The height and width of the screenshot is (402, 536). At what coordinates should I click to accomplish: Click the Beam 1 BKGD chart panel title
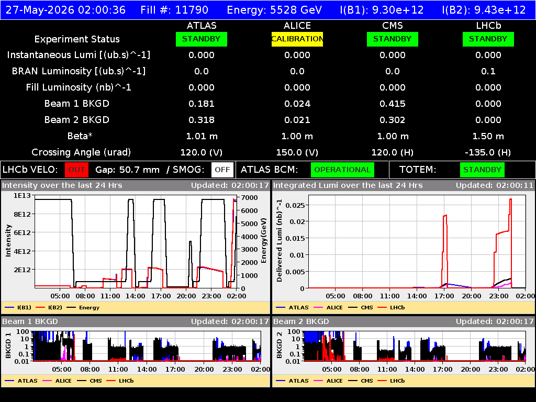(30, 321)
